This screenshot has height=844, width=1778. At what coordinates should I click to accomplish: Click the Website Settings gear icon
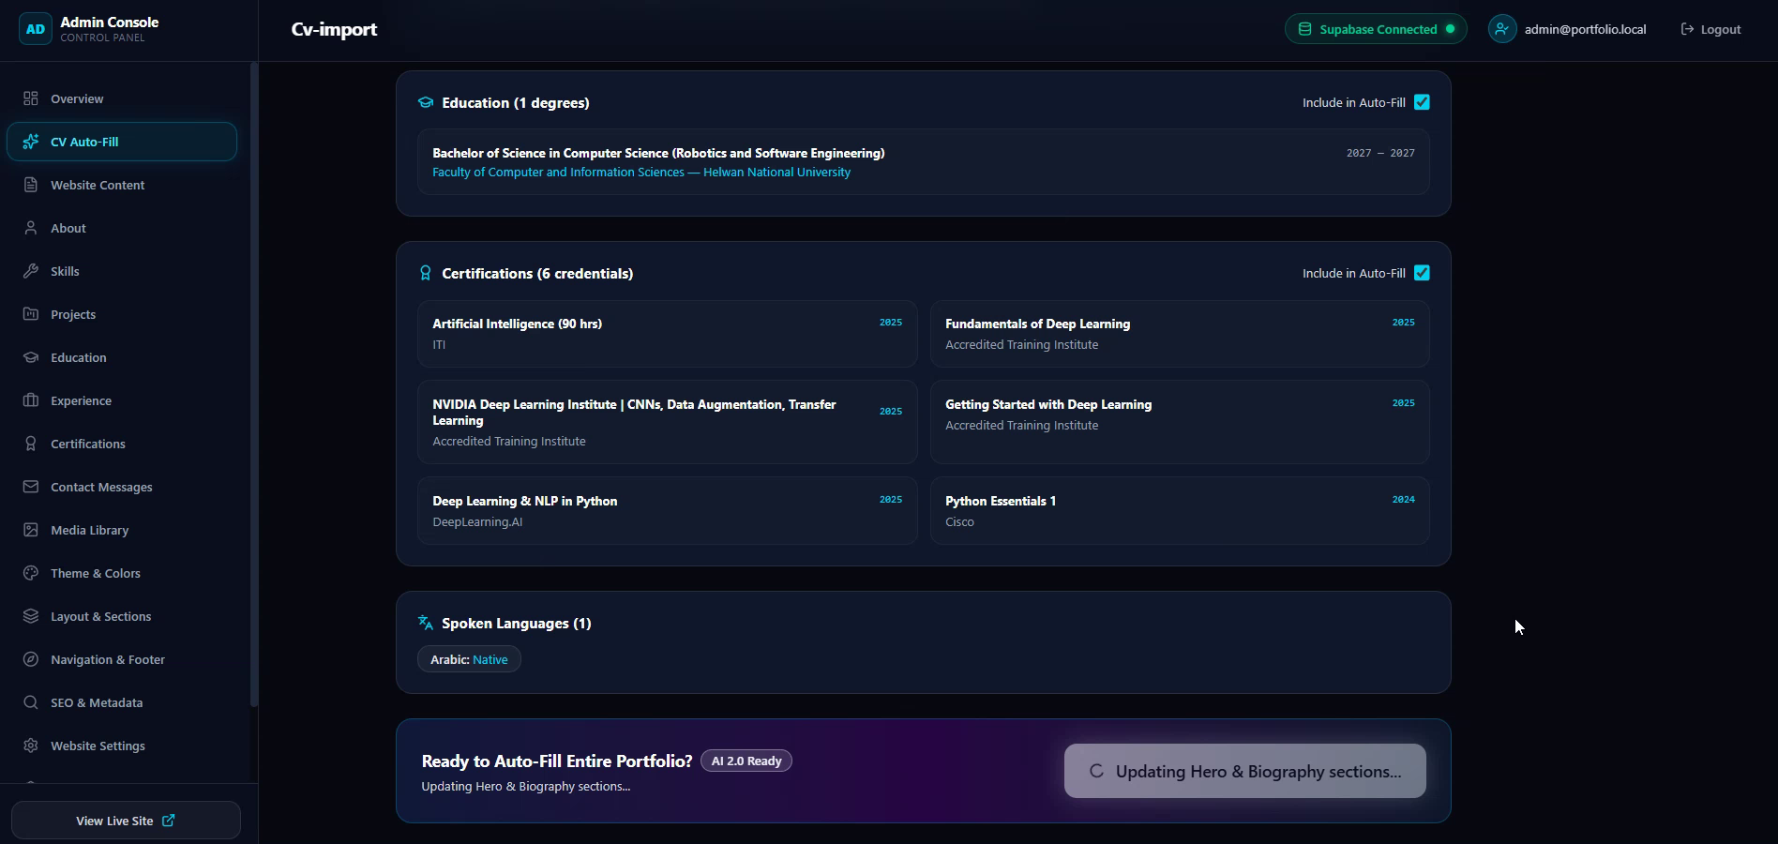pyautogui.click(x=31, y=746)
